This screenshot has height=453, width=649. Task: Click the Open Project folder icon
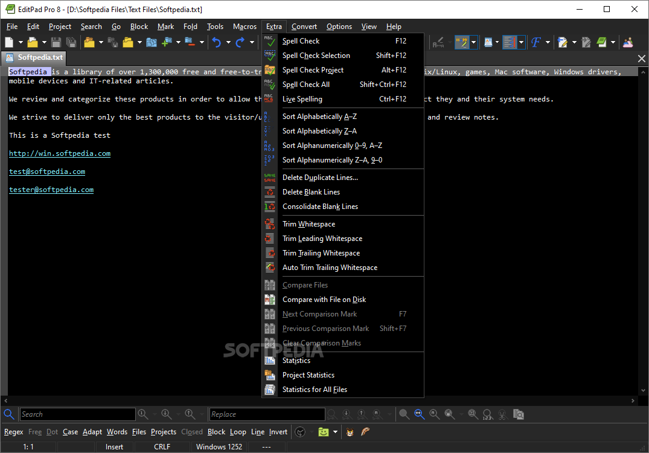pyautogui.click(x=89, y=42)
